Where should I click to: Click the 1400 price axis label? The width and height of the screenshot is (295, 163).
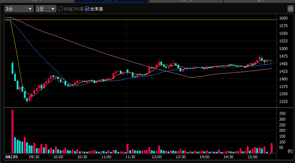(x=283, y=79)
